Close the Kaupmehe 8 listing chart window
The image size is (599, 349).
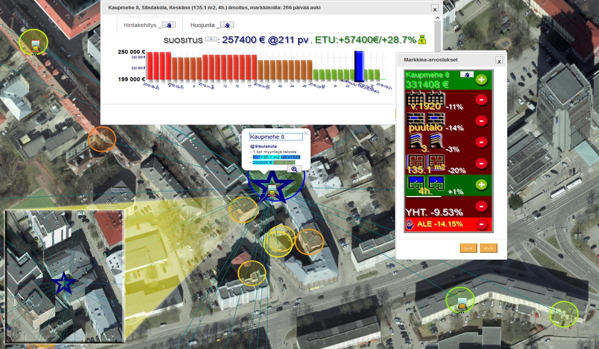point(435,8)
